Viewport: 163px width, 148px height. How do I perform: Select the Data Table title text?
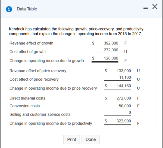coord(27,9)
